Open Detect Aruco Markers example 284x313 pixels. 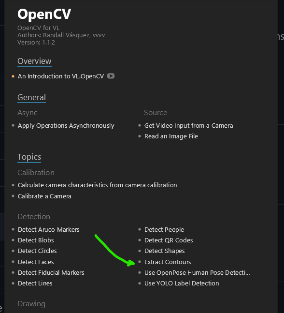[49, 230]
